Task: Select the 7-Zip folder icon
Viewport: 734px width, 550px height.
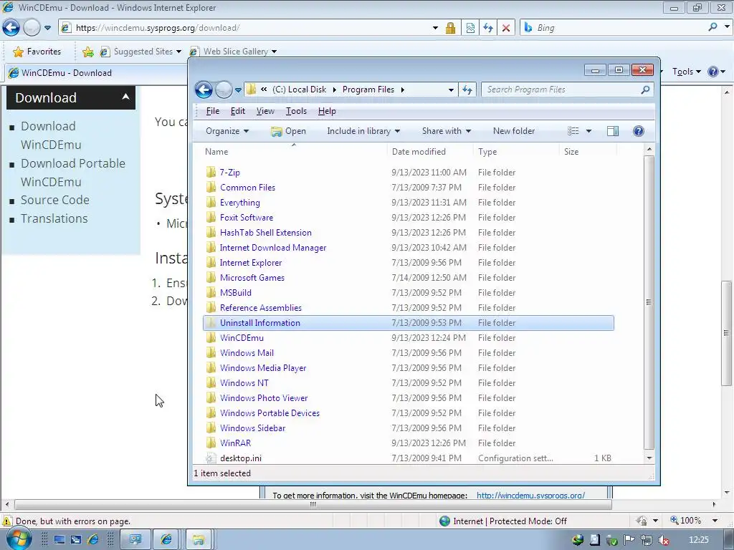Action: (211, 172)
